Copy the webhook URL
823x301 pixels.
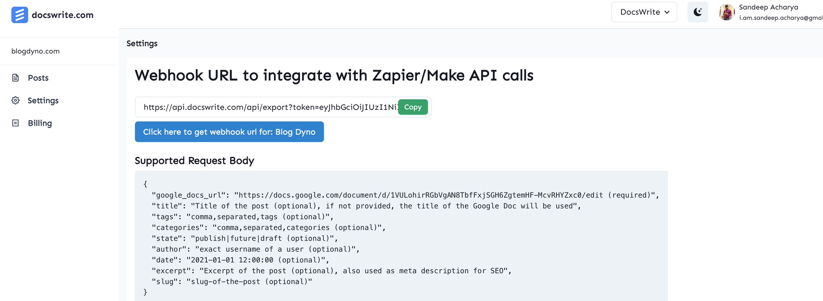413,107
